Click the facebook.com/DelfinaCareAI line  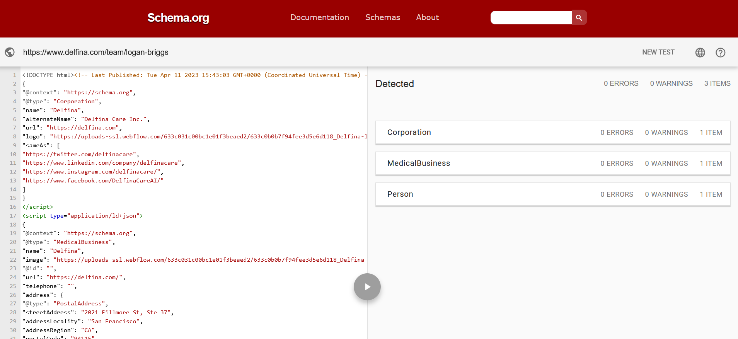[93, 181]
